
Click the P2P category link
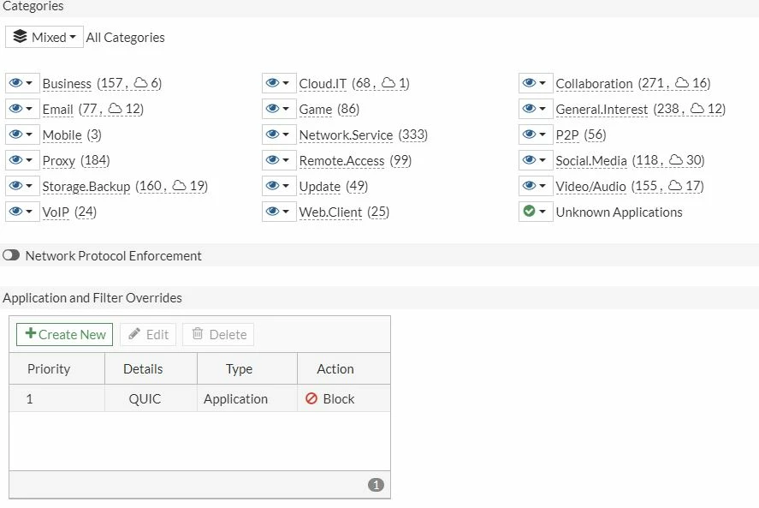(x=567, y=135)
